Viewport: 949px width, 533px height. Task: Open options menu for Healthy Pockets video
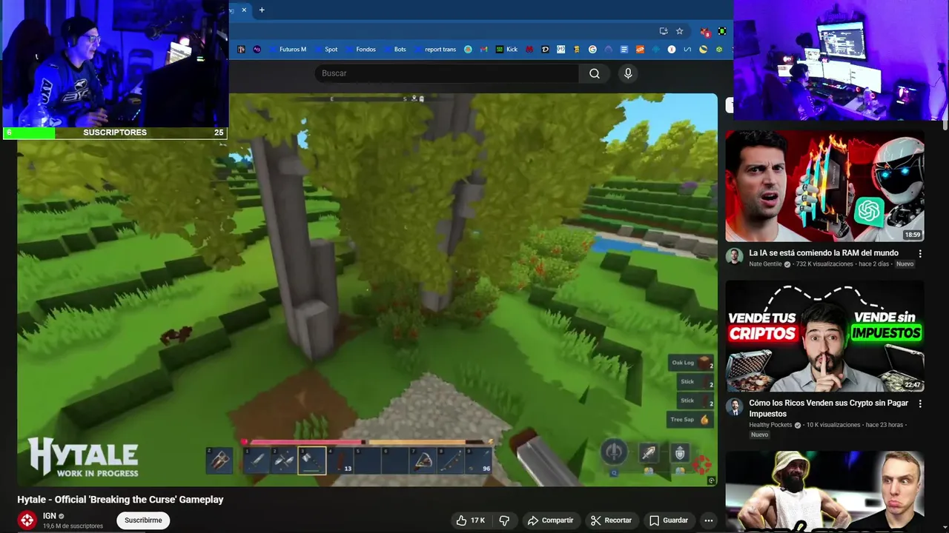(x=920, y=404)
